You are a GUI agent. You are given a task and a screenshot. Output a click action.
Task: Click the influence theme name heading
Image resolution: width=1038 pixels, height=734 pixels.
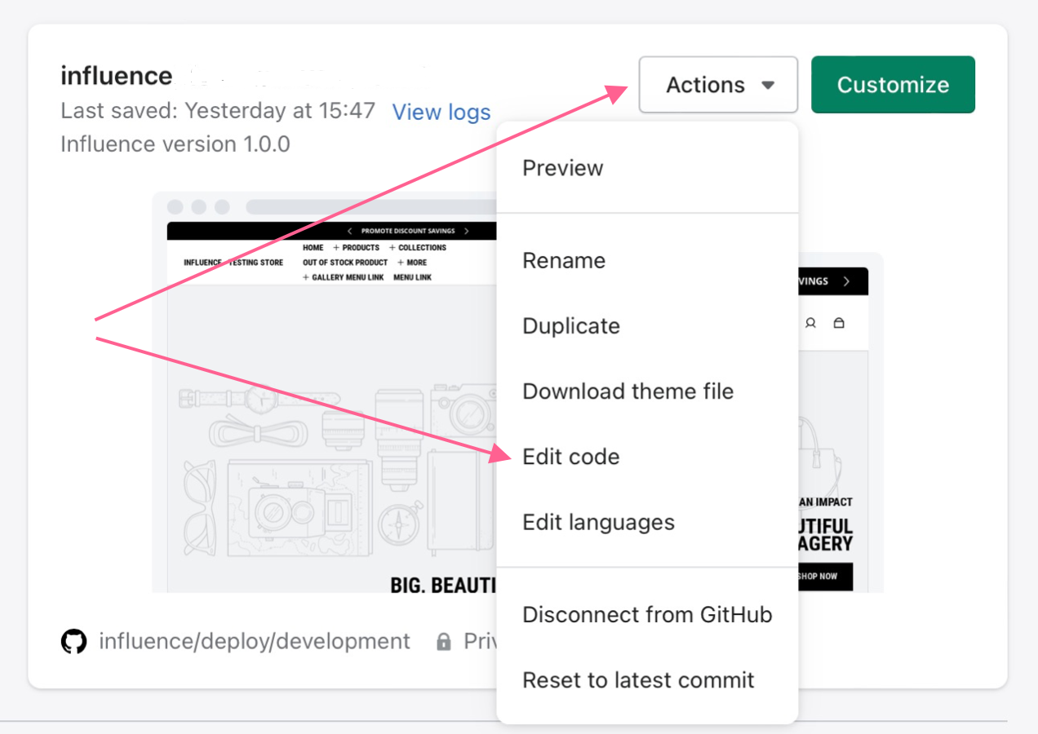(x=117, y=76)
